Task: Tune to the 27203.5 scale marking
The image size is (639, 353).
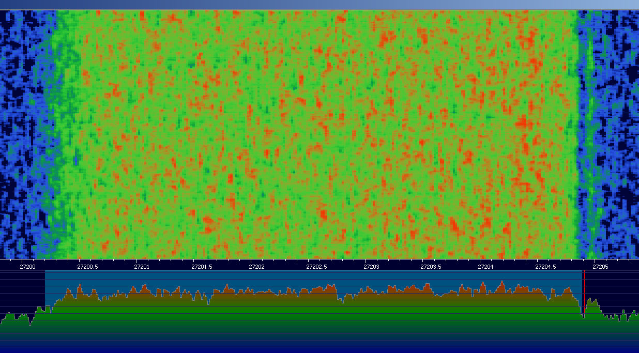Action: click(x=431, y=267)
